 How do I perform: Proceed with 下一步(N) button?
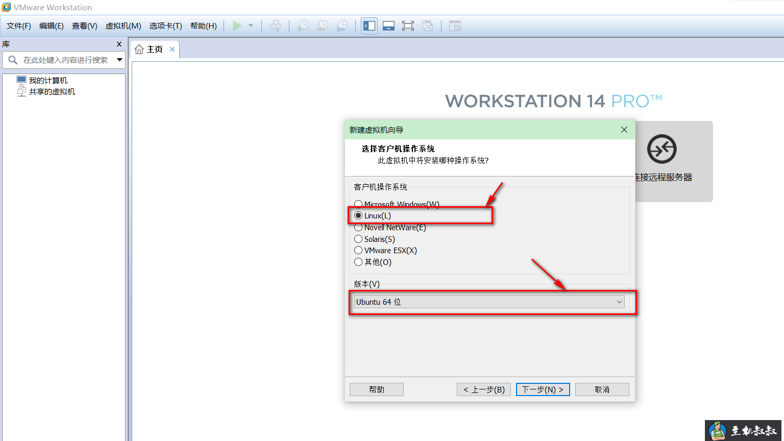click(543, 389)
